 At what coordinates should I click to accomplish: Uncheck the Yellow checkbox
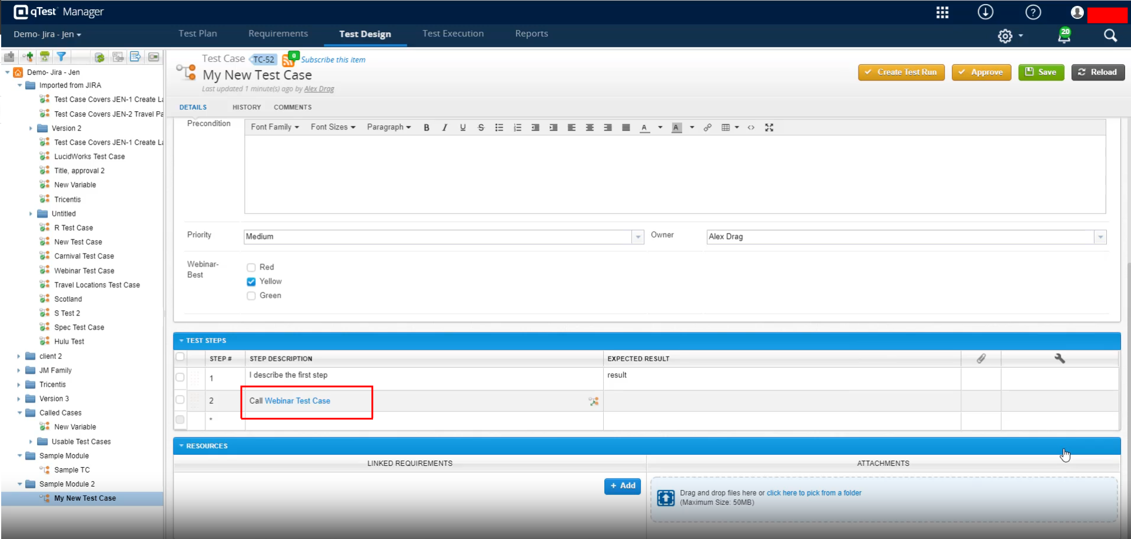251,282
